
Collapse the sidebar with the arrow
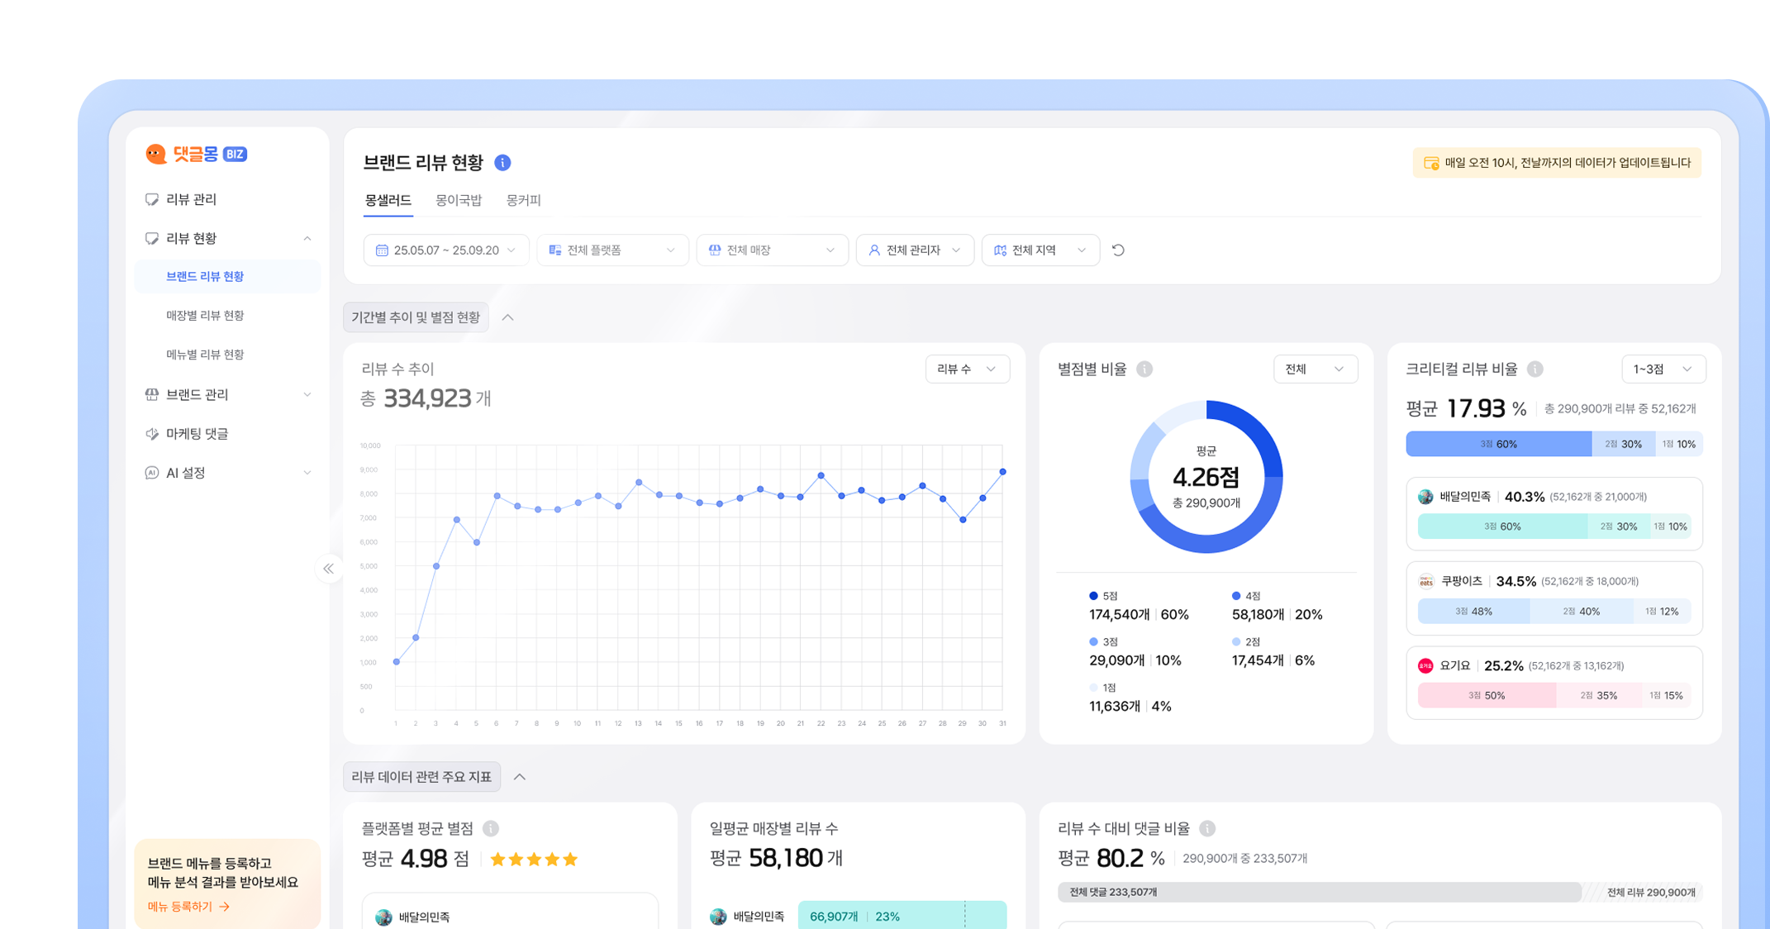pyautogui.click(x=329, y=569)
